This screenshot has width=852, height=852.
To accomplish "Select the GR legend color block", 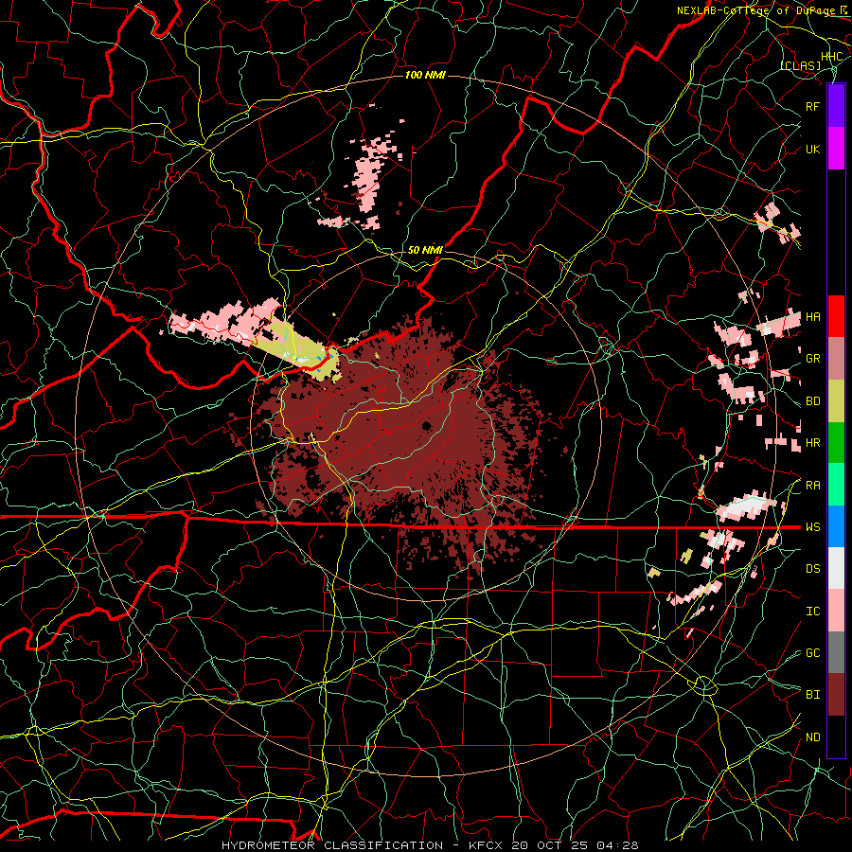I will [836, 359].
